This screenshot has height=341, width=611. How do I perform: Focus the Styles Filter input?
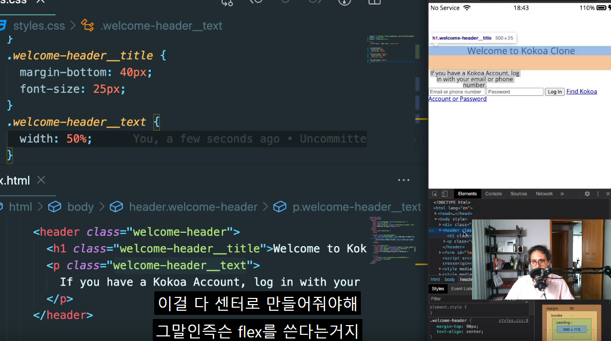(x=458, y=299)
